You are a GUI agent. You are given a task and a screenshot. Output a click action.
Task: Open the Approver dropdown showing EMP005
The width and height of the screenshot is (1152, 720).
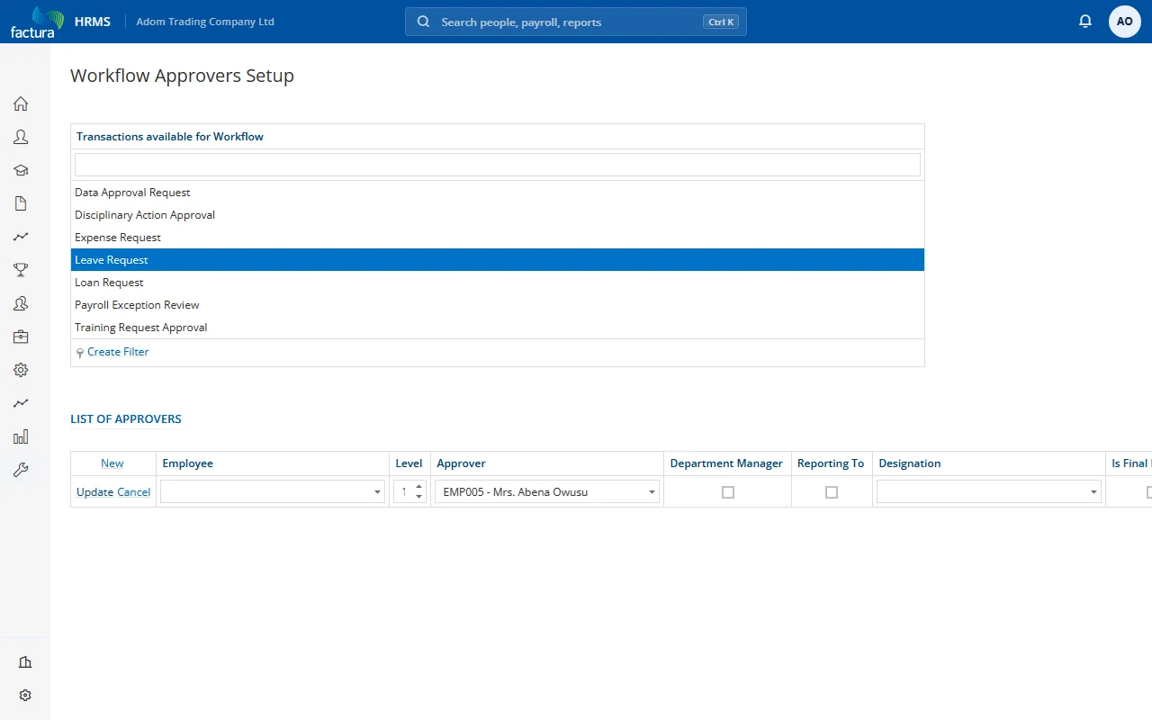(x=547, y=491)
